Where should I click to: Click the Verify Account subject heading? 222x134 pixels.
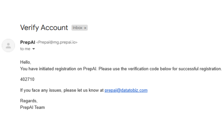click(44, 27)
